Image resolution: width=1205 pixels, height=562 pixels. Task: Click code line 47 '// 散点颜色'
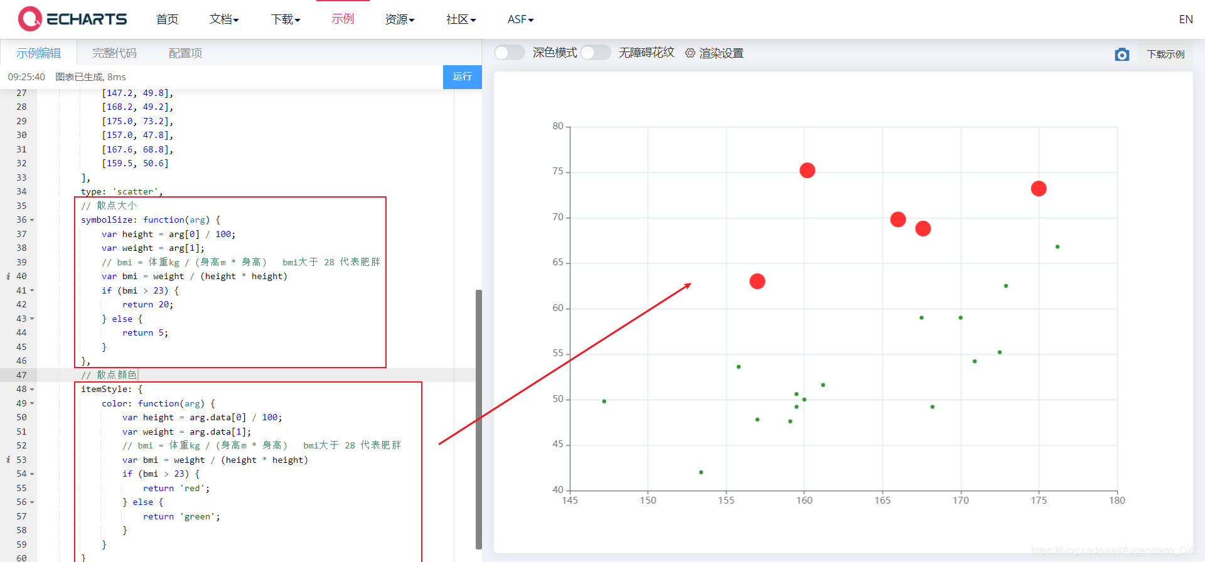click(109, 375)
